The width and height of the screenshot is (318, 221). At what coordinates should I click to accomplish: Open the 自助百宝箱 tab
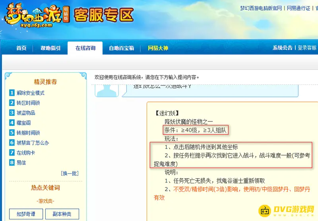pos(121,48)
